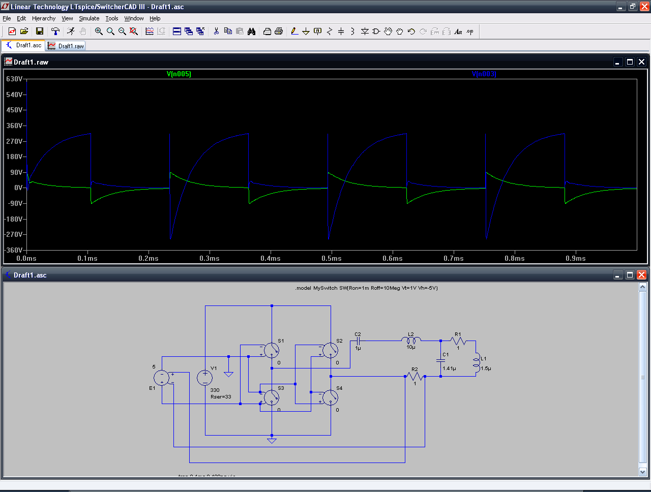Select the Label Net tool

coord(318,32)
